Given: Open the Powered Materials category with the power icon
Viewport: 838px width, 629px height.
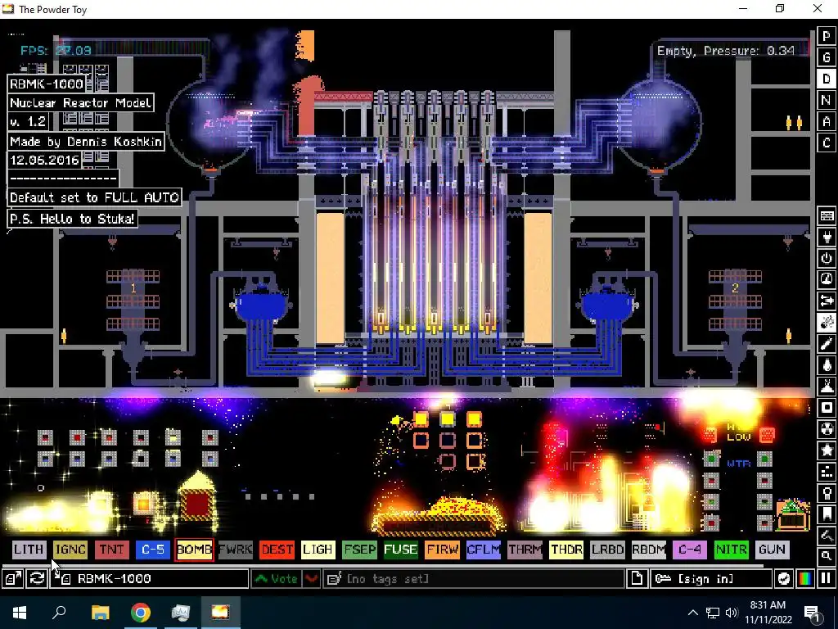Looking at the screenshot, I should (x=827, y=258).
